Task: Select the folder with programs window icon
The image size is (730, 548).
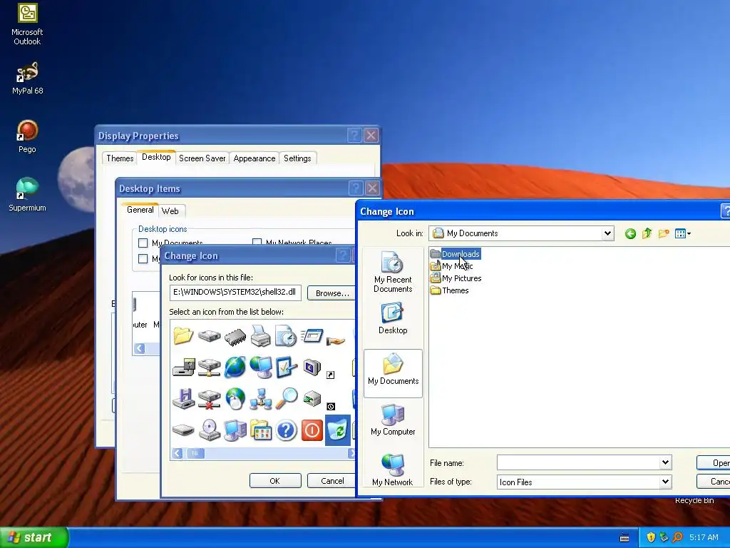Action: click(x=261, y=430)
